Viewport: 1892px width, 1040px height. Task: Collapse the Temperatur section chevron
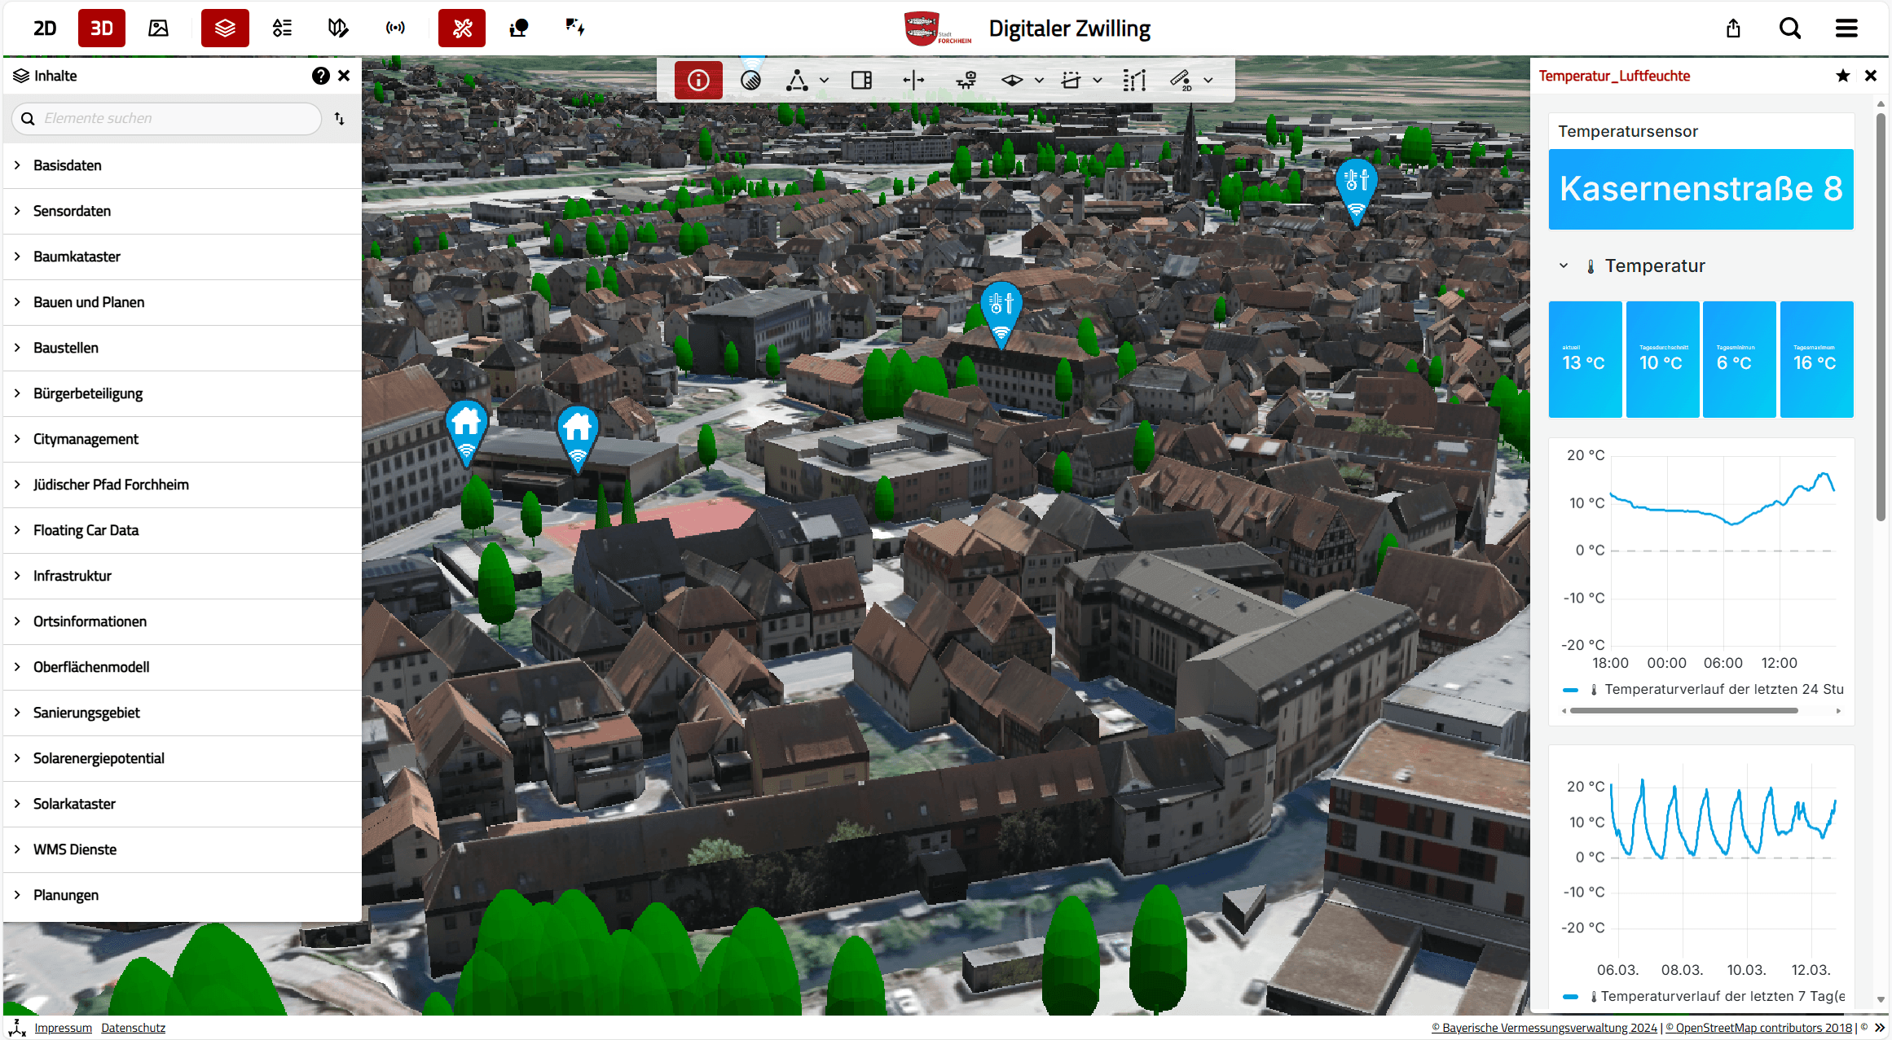coord(1564,265)
